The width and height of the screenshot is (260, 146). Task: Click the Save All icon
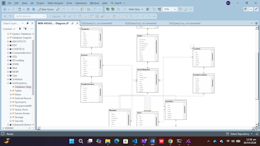(x=34, y=9)
